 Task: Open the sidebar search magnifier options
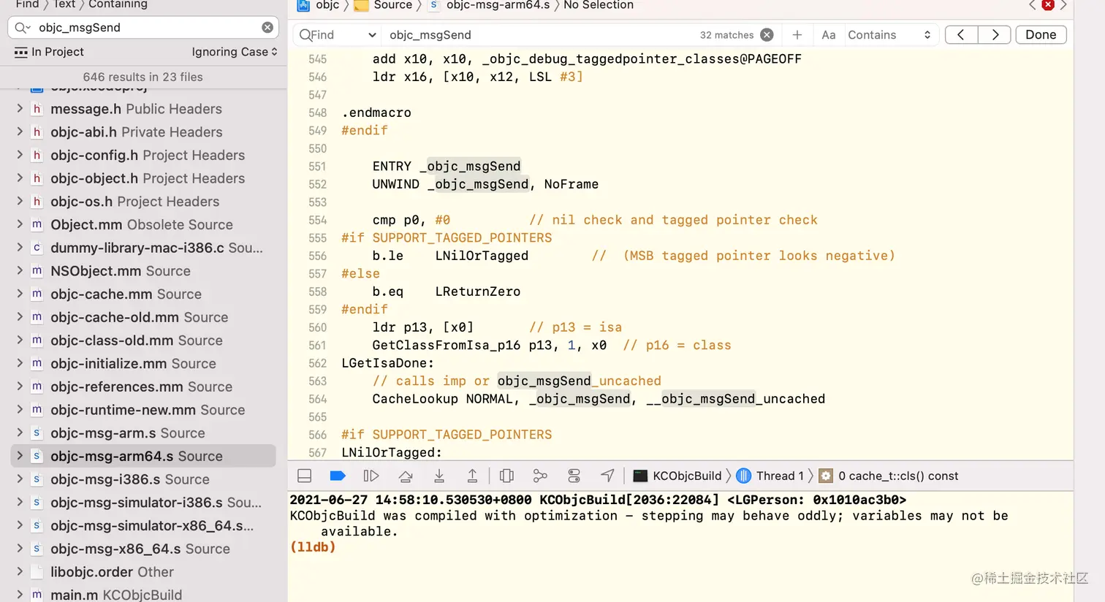click(22, 28)
